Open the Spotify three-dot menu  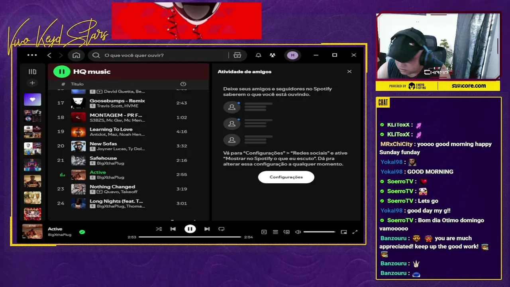click(32, 55)
